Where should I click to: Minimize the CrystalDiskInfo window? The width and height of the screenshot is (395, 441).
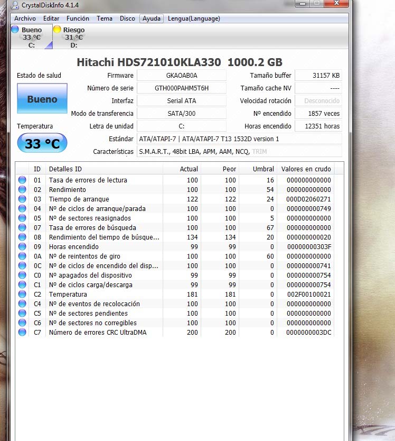(x=303, y=3)
